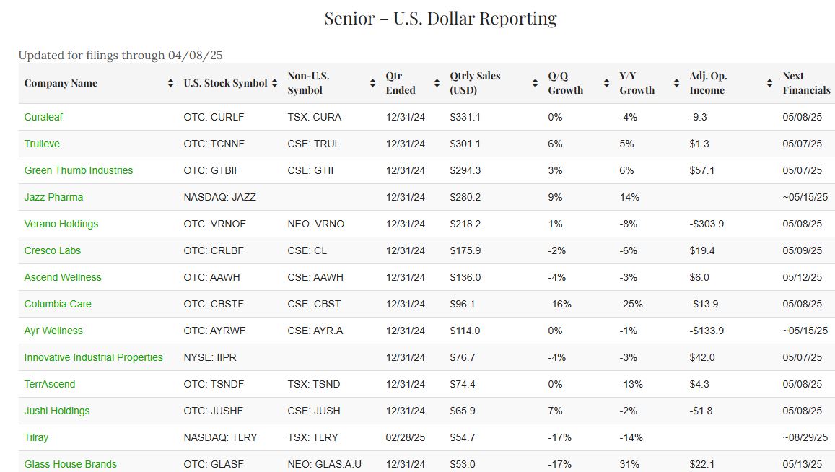This screenshot has width=835, height=472.
Task: Go to Green Thumb Industries page
Action: 79,170
